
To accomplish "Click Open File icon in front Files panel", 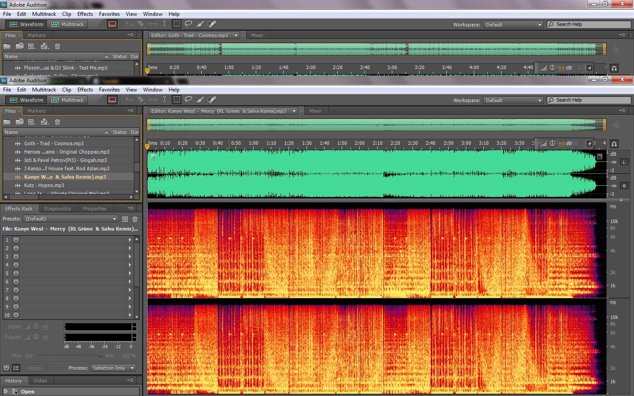I will [x=7, y=122].
